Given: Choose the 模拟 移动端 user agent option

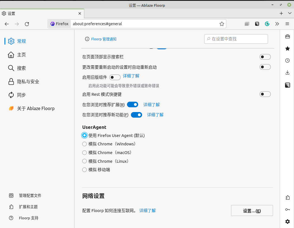Looking at the screenshot, I should pos(84,169).
